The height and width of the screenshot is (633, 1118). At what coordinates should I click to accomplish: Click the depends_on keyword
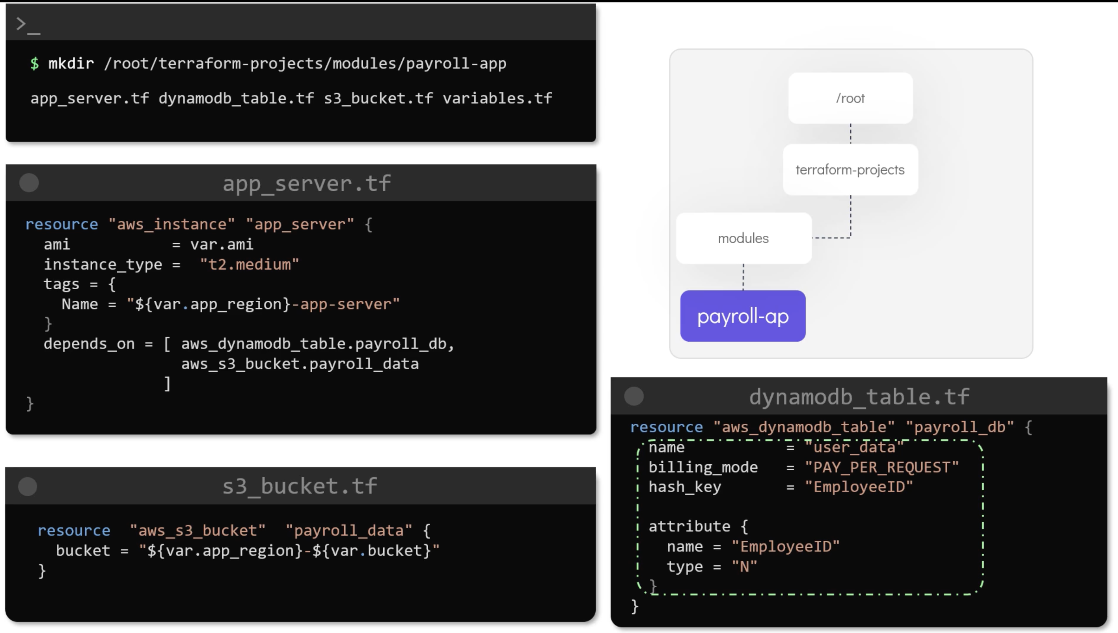(89, 344)
